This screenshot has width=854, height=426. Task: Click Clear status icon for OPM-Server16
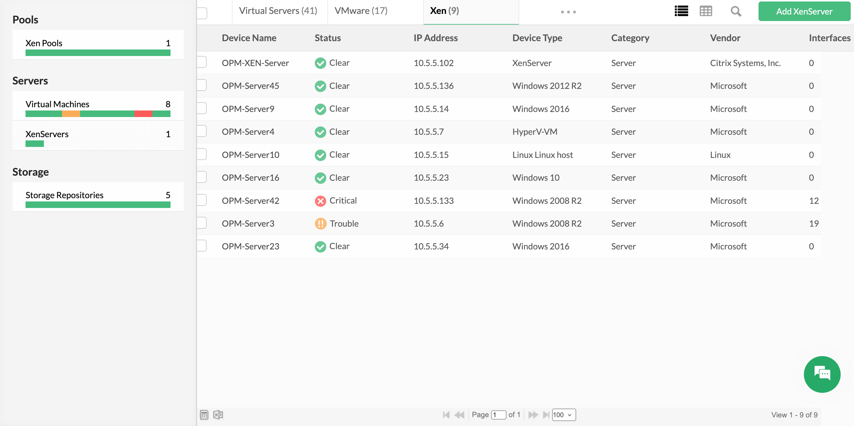coord(320,178)
